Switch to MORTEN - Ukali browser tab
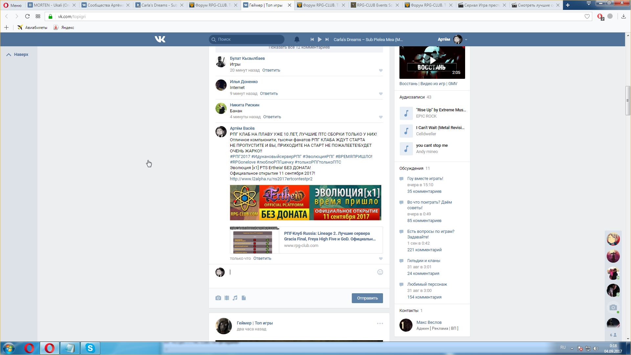 [52, 5]
